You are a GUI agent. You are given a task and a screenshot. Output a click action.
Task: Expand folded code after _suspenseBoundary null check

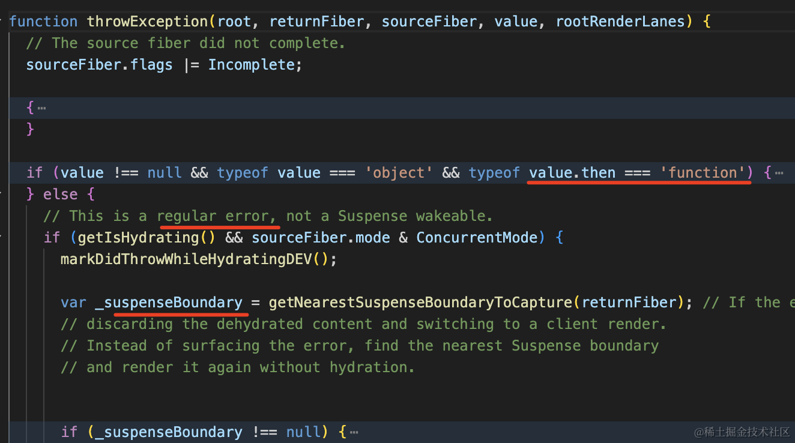pos(354,431)
